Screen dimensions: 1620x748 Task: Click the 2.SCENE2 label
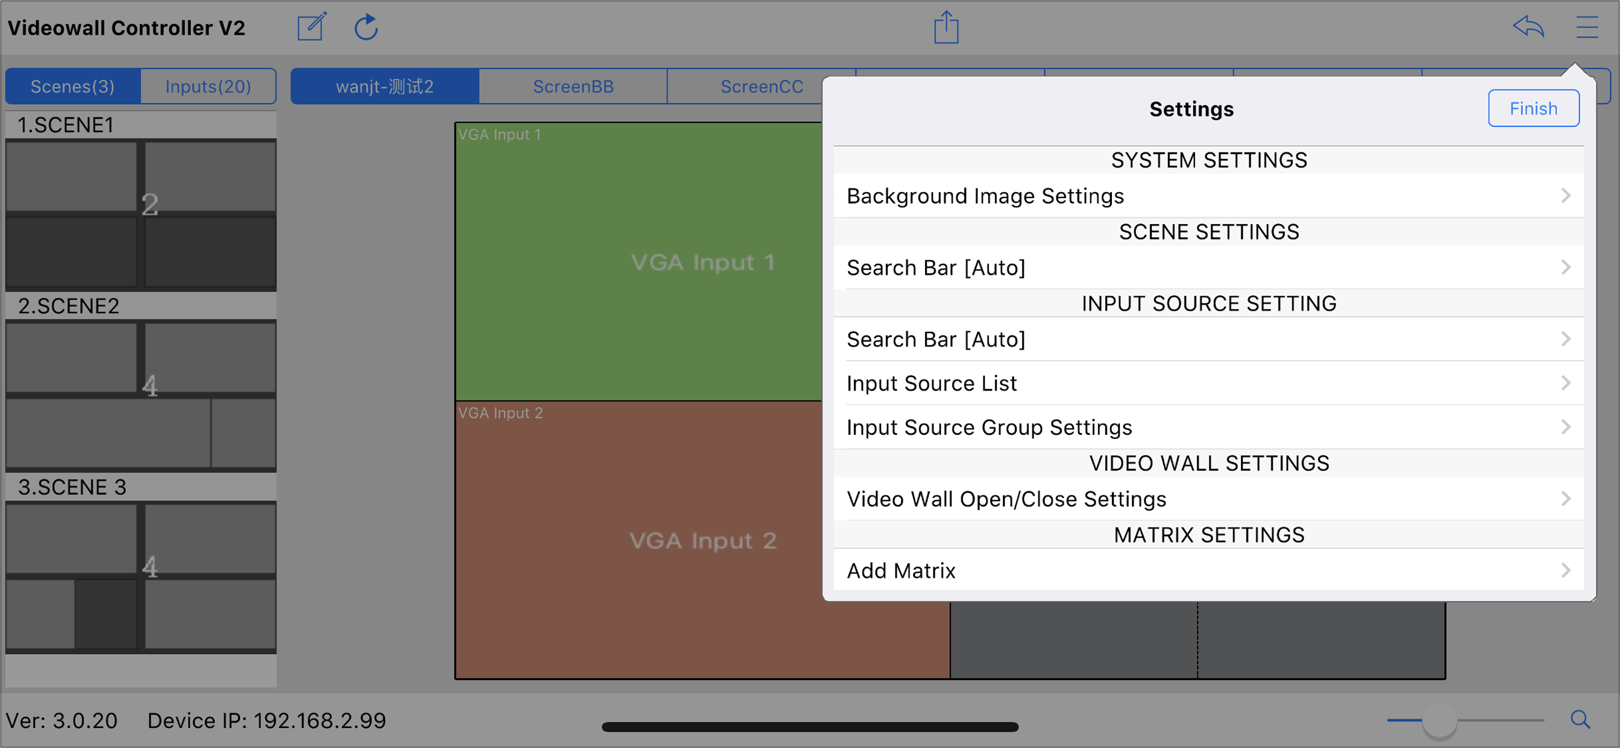coord(69,306)
